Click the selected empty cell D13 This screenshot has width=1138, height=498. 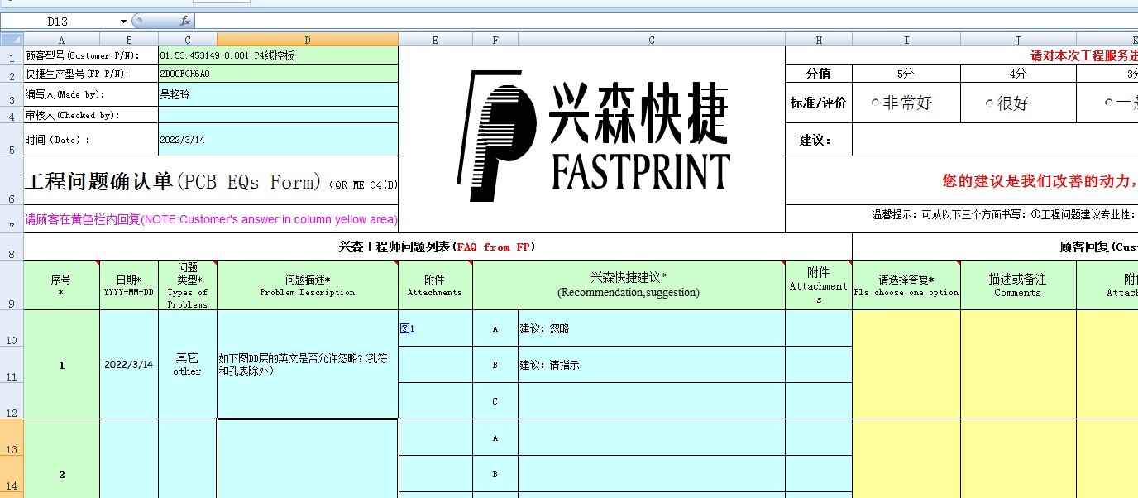coord(308,459)
